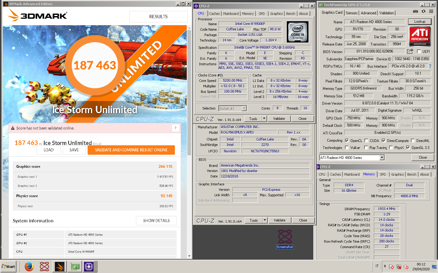Click the GPU name field ATI Radeon HD 4800 Series
This screenshot has height=273, width=438.
point(375,22)
